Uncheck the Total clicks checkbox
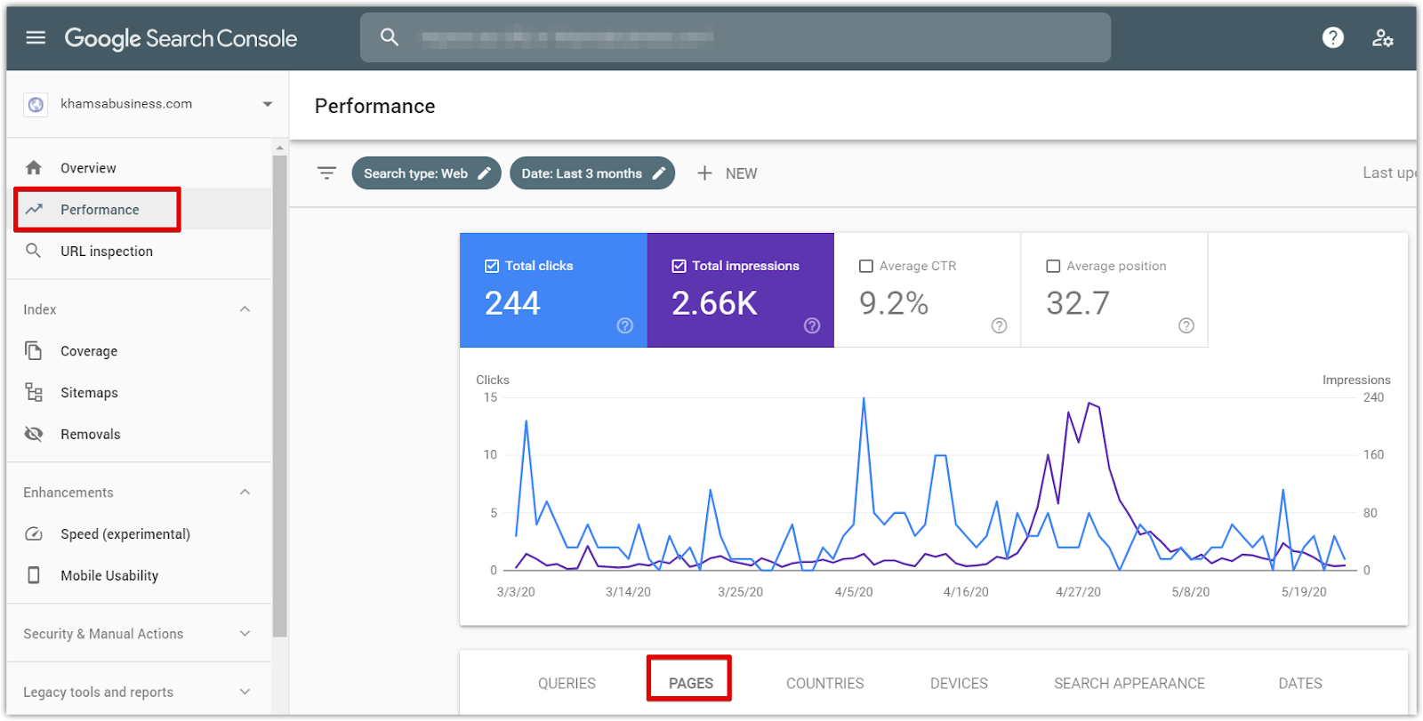This screenshot has width=1423, height=721. point(492,266)
